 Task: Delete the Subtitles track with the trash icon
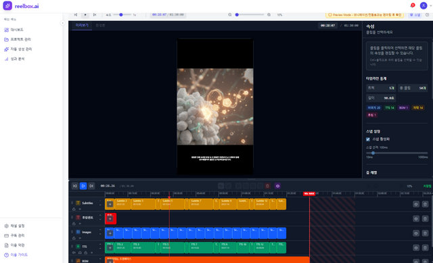pyautogui.click(x=425, y=204)
